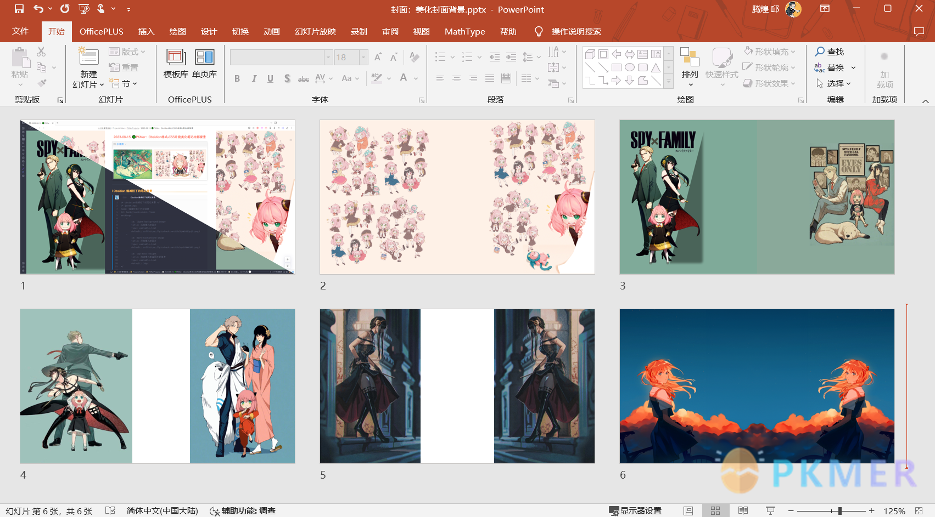Screen dimensions: 935x517
Task: Click the 替换 Replace button
Action: tap(830, 67)
